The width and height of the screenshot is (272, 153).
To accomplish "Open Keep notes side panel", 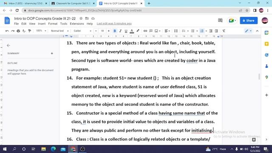I will pos(266,44).
